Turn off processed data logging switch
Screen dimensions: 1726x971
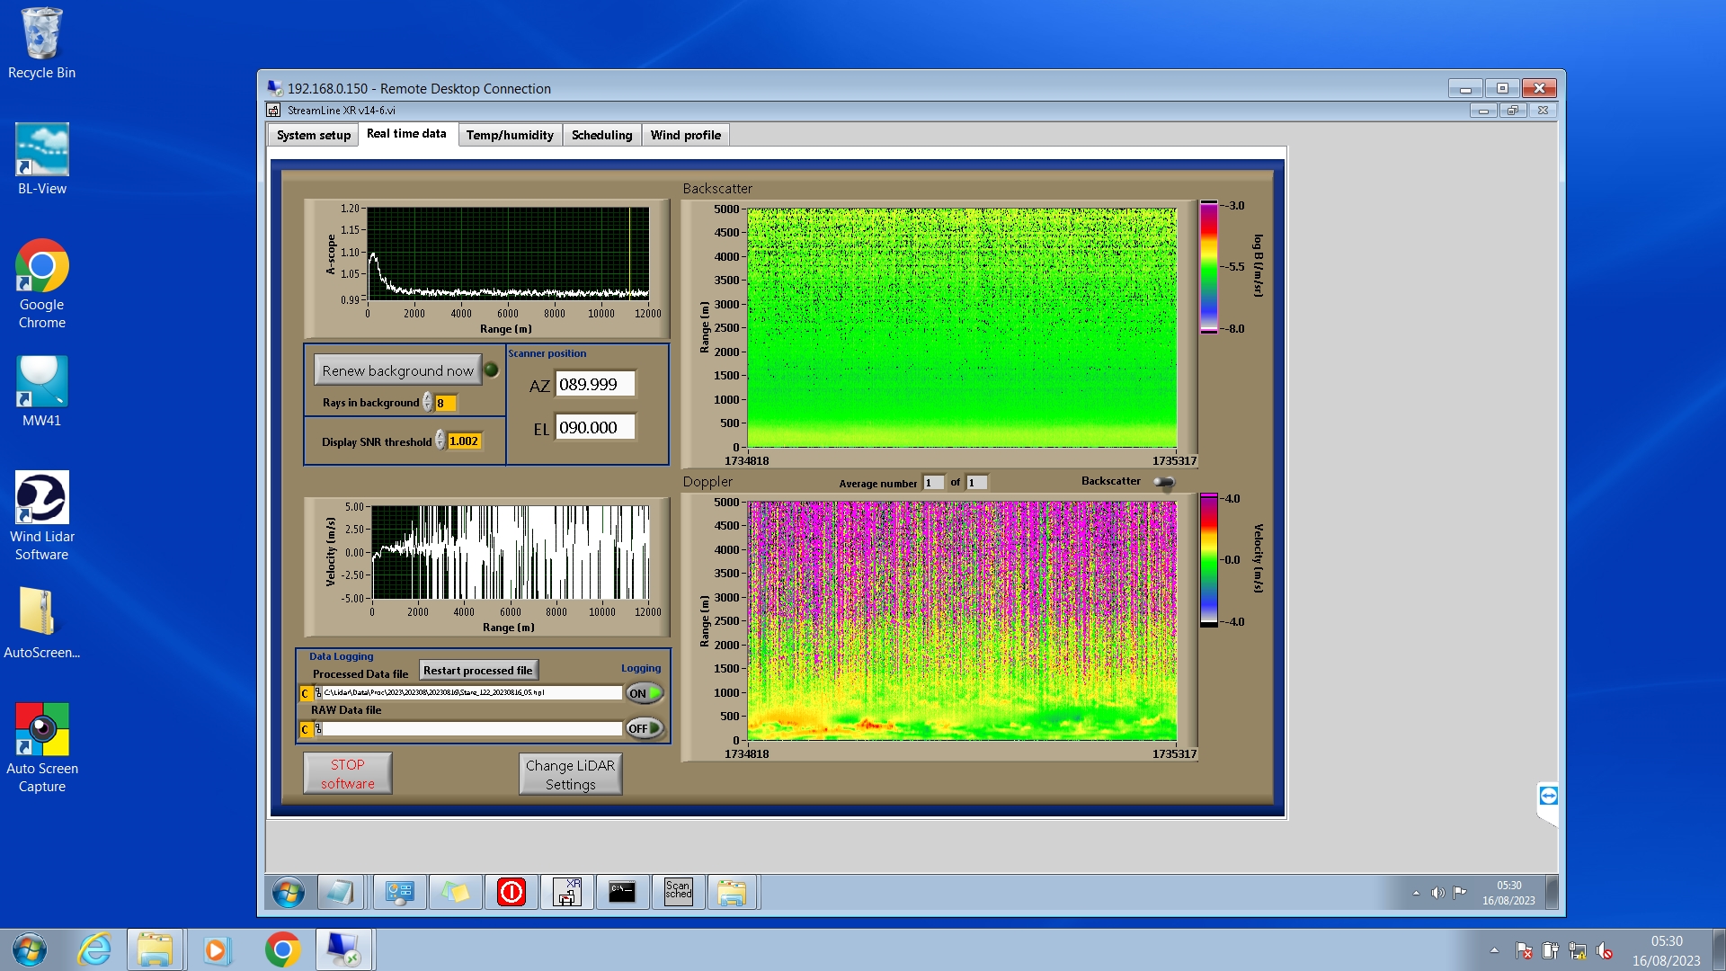pyautogui.click(x=645, y=693)
